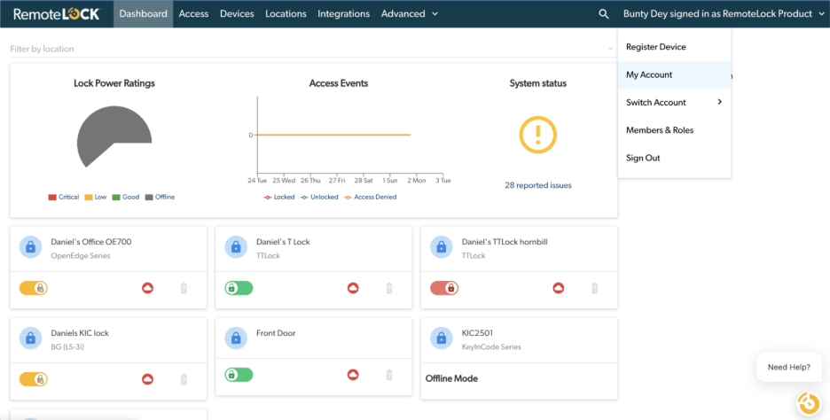Click lock icon of Front Door card
Screen dimensions: 830x420
(236, 338)
